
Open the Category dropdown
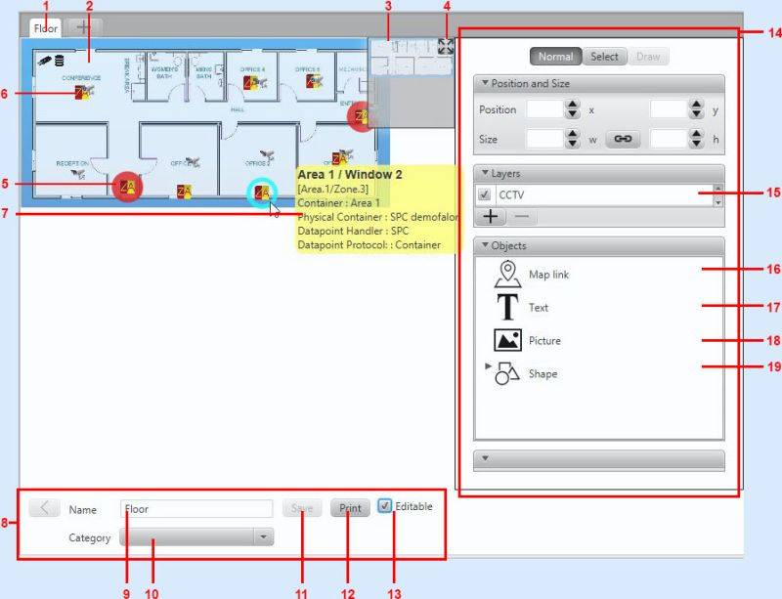click(196, 537)
